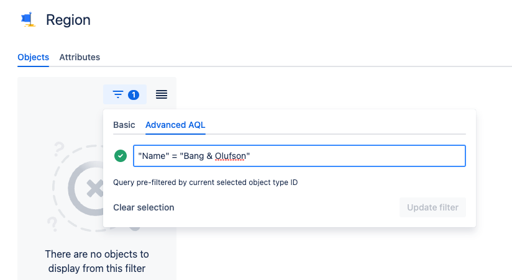The width and height of the screenshot is (512, 280).
Task: Open the Attributes tab
Action: click(80, 57)
